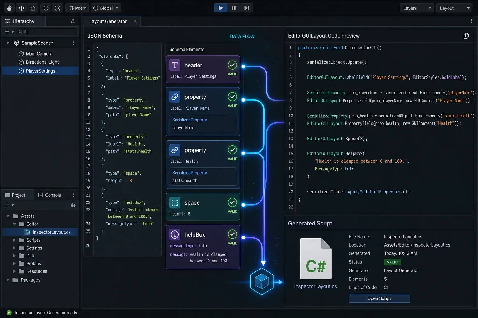
Task: Select InspectorLayout.cs in the Project tree
Action: [x=40, y=232]
